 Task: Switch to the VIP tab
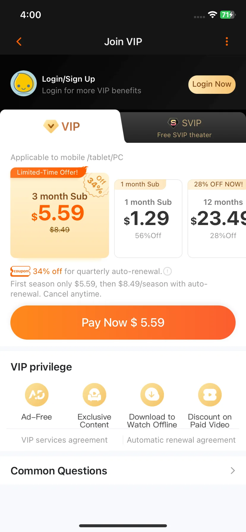pos(62,127)
